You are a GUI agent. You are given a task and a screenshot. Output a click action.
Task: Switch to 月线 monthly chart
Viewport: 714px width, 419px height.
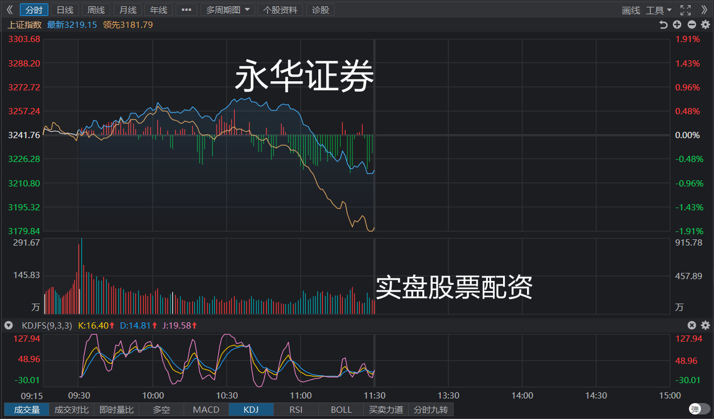(x=128, y=10)
